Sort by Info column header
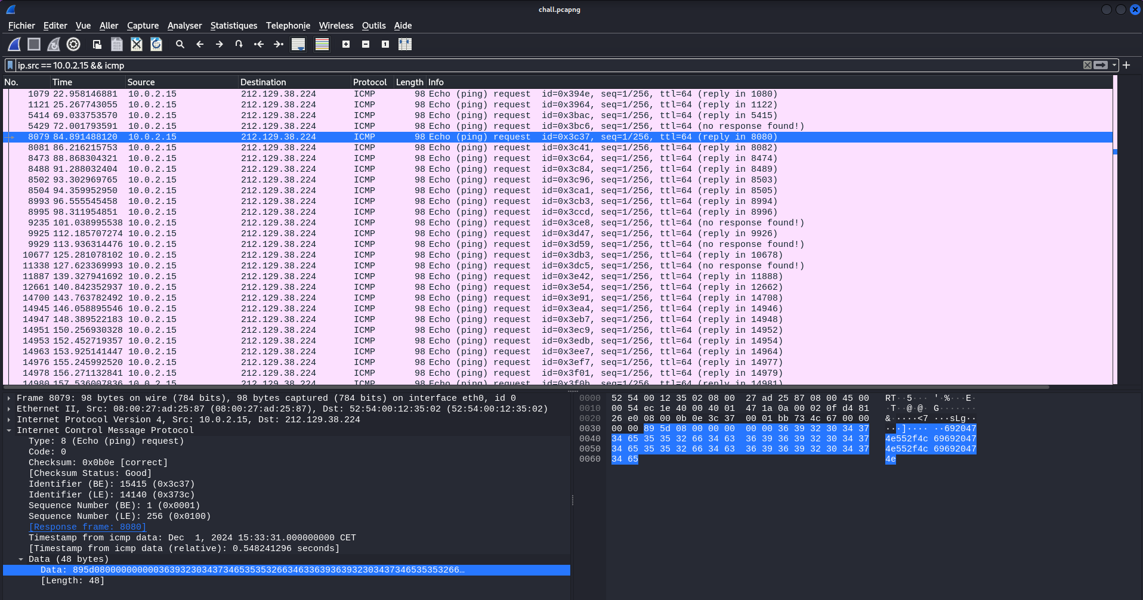The height and width of the screenshot is (600, 1143). [x=769, y=82]
